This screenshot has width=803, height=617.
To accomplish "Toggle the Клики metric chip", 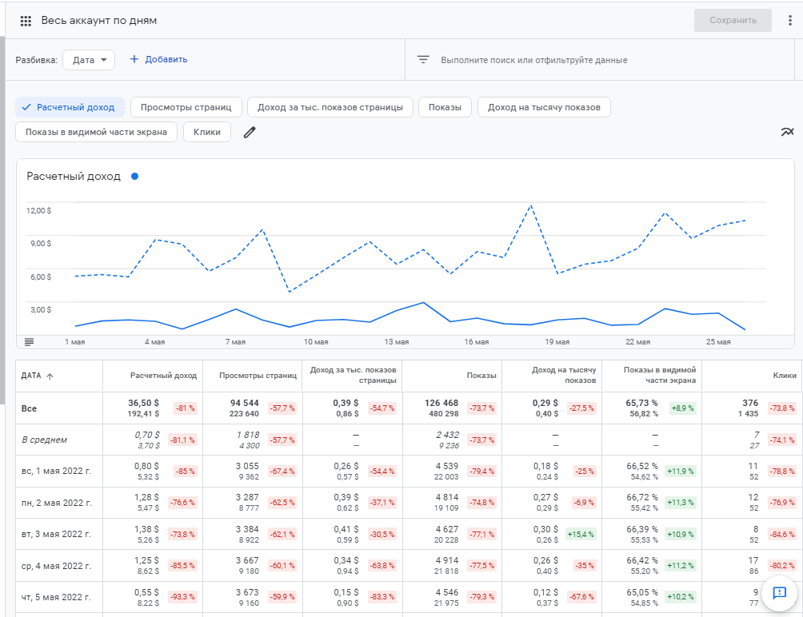I will (207, 133).
